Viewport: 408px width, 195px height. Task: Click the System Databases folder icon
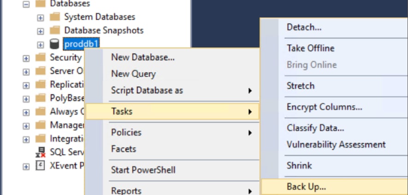coord(55,17)
